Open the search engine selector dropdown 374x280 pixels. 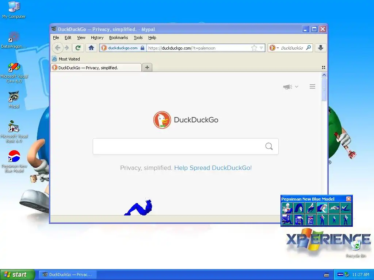click(274, 48)
